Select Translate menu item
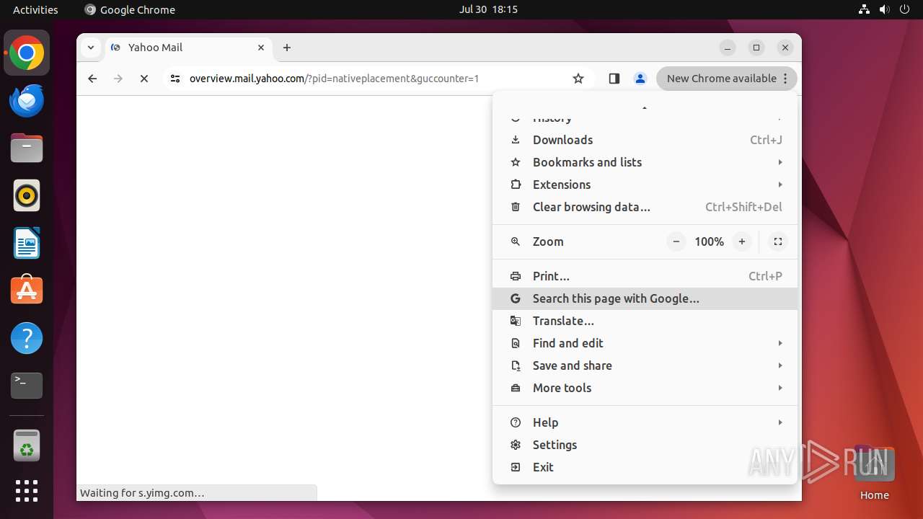The height and width of the screenshot is (519, 923). 645,321
